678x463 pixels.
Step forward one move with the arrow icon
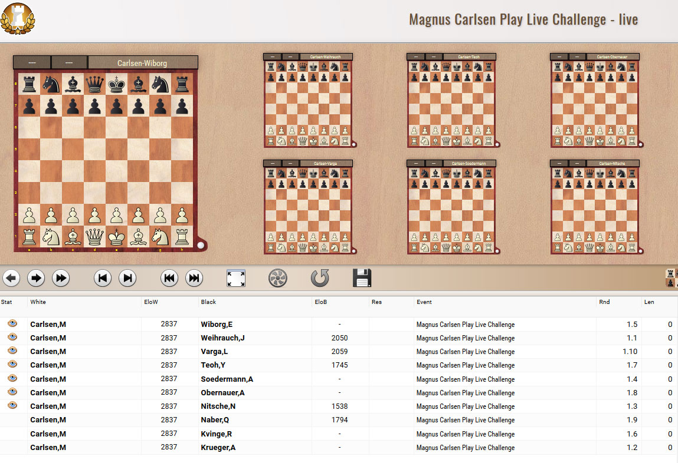pyautogui.click(x=36, y=277)
